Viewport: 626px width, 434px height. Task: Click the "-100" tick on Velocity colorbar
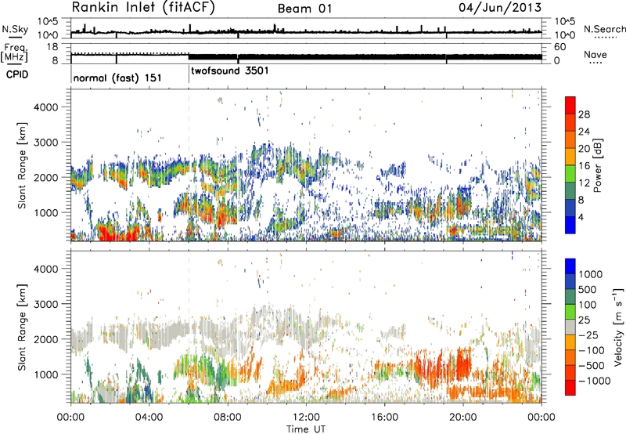(592, 350)
